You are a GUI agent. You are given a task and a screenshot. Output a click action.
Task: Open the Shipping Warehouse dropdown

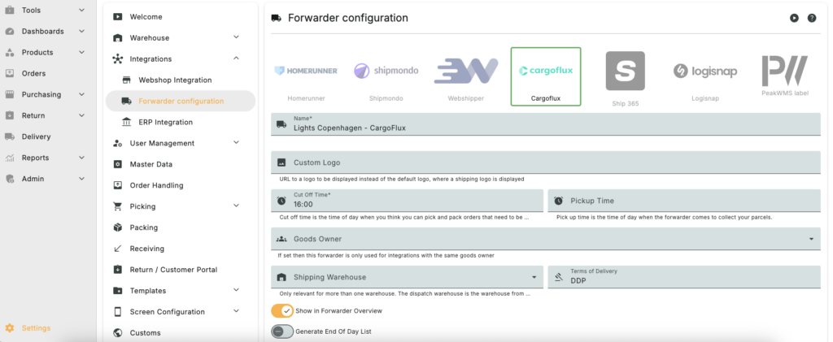[407, 277]
